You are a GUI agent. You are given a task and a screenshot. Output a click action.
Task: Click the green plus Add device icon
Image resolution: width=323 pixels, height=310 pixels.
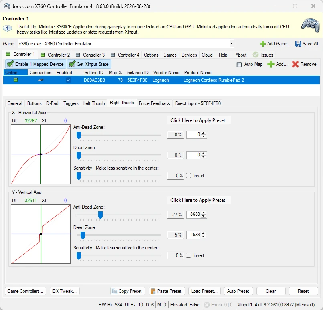tap(271, 64)
